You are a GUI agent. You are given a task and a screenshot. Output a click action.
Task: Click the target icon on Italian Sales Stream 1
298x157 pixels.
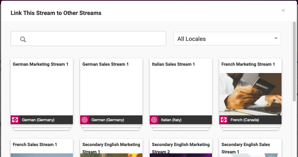[x=154, y=120]
